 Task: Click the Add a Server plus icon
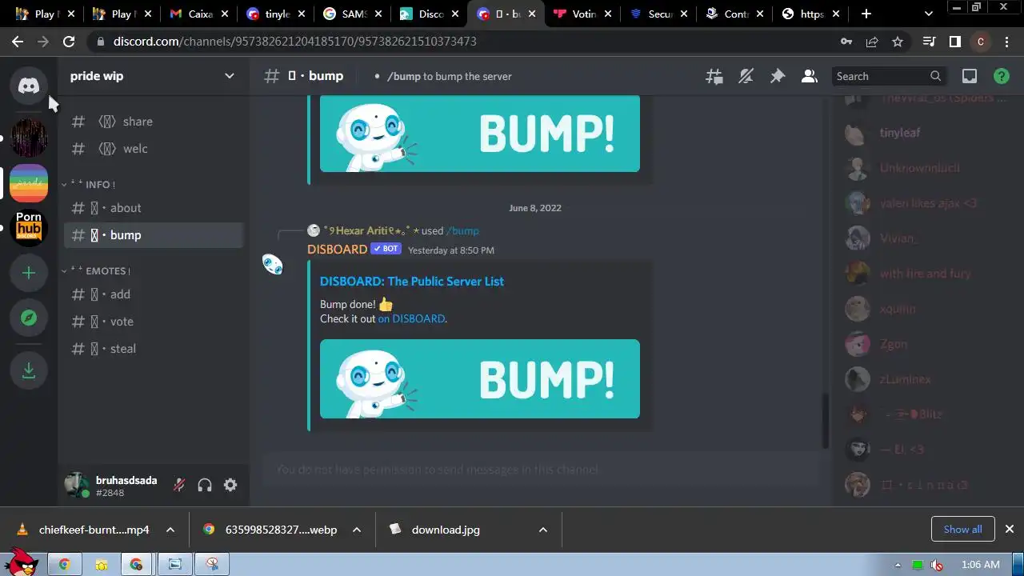click(29, 273)
